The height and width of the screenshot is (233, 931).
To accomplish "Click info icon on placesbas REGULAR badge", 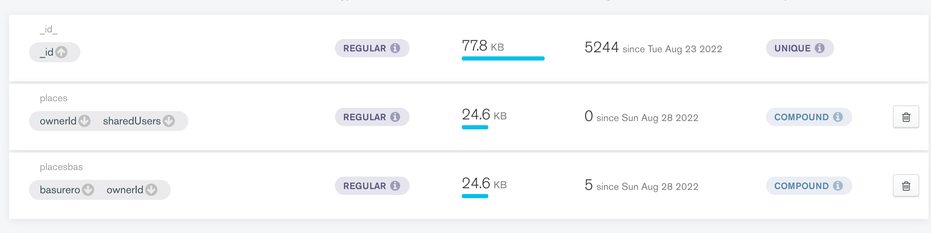I will coord(395,186).
